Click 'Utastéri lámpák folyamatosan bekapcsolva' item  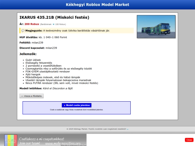(58, 80)
